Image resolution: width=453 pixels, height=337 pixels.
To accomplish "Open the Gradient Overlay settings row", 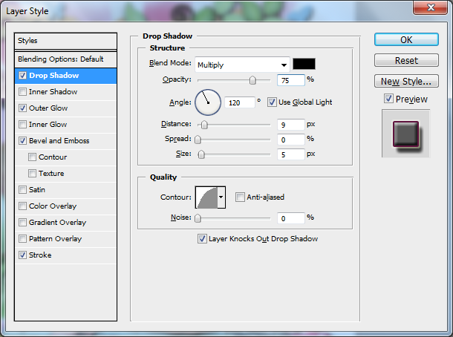I will pyautogui.click(x=65, y=223).
